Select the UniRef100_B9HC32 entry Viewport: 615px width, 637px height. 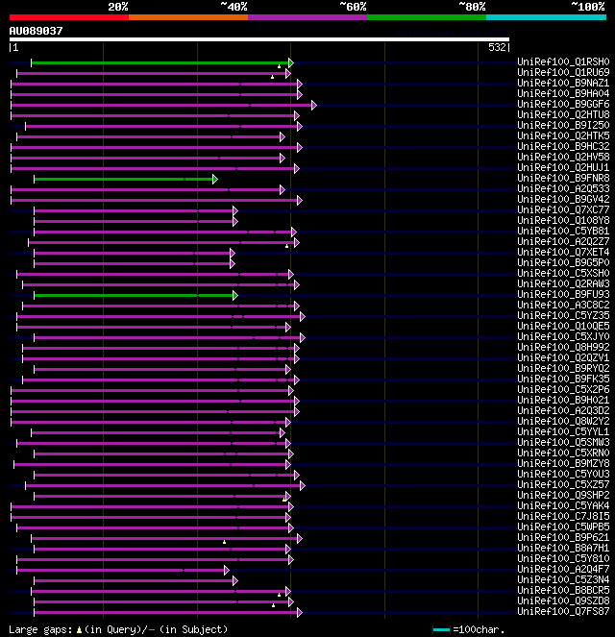(x=563, y=146)
